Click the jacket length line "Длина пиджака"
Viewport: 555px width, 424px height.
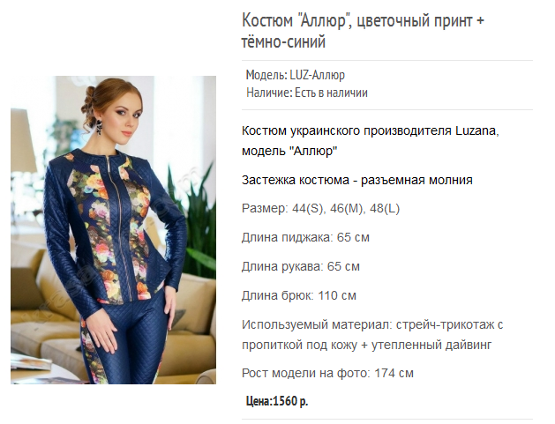point(305,237)
